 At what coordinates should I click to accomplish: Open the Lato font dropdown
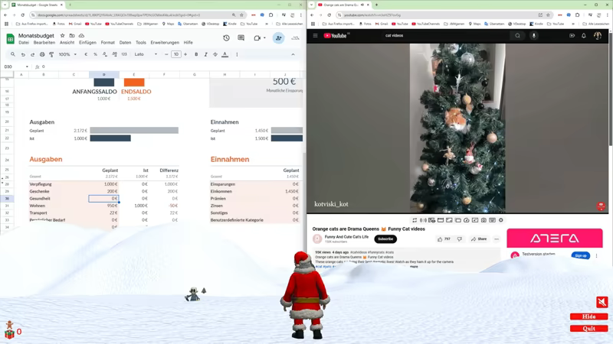pos(146,54)
